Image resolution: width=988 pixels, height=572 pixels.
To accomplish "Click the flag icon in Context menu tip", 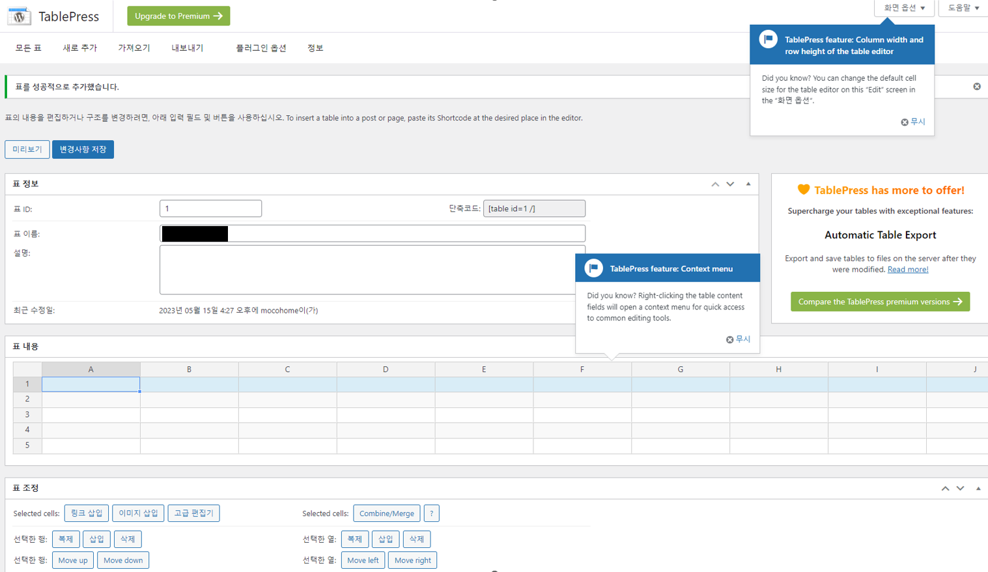I will 593,268.
